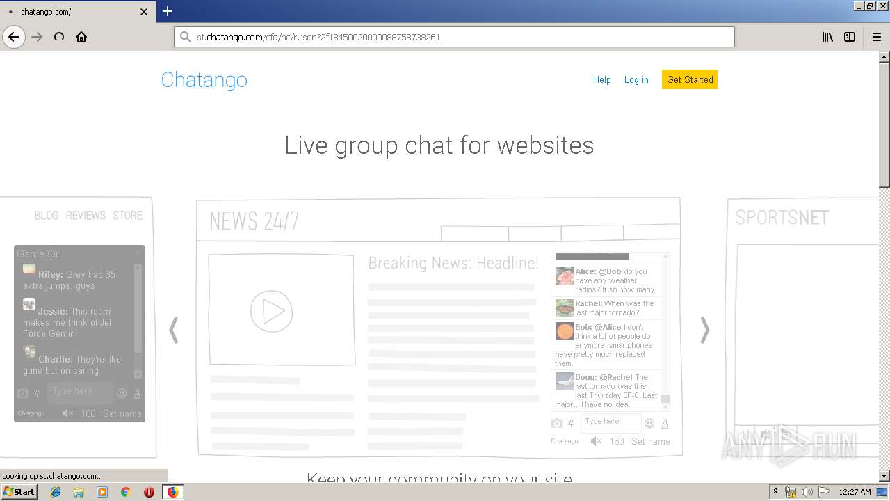Launch Internet Explorer from taskbar
This screenshot has width=890, height=501.
click(56, 492)
